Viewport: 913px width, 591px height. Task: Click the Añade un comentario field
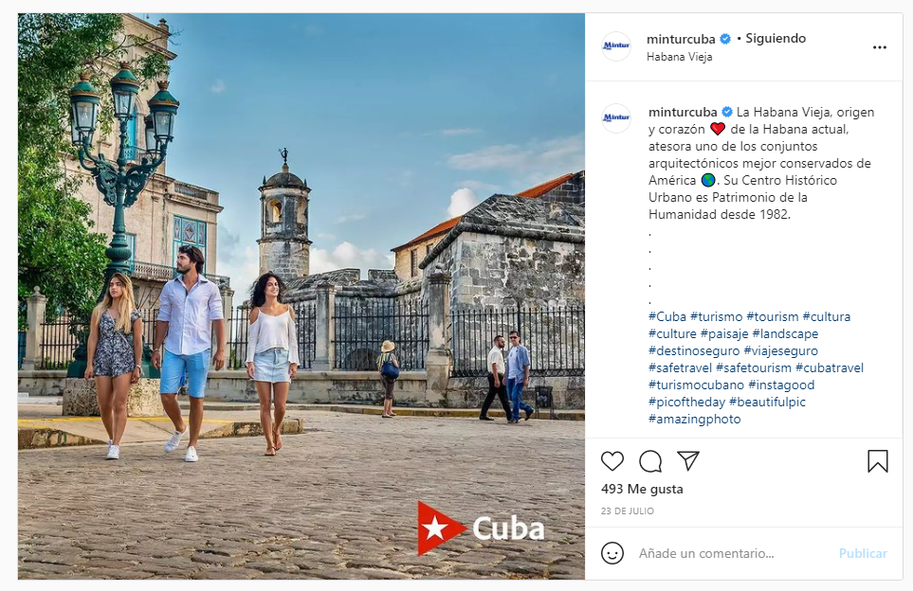(733, 553)
